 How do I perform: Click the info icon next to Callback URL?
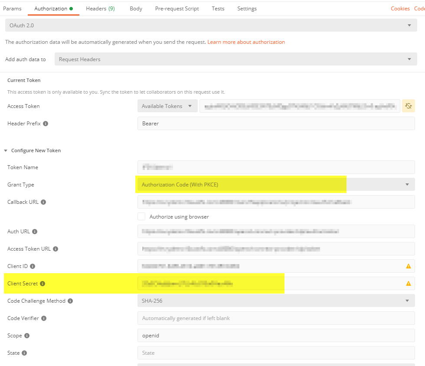(42, 202)
